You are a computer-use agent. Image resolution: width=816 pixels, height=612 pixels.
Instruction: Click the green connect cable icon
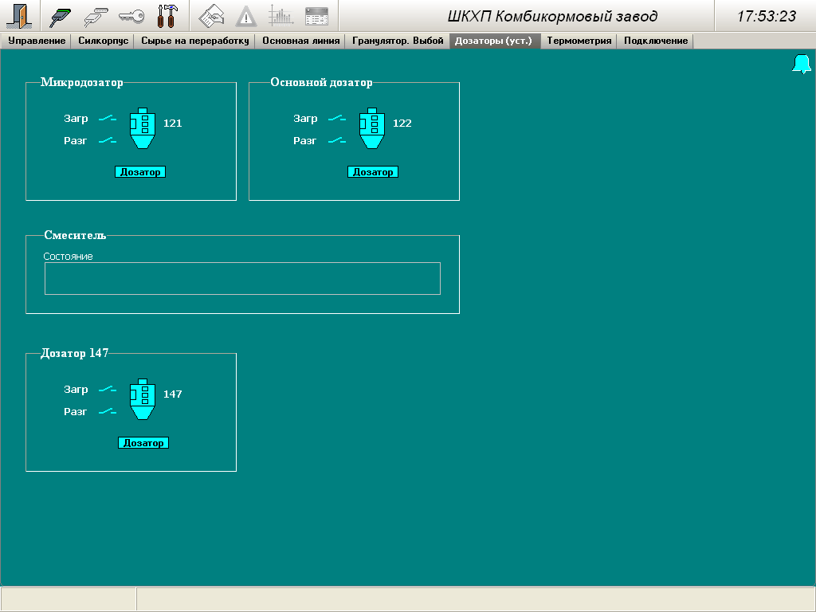[x=61, y=16]
